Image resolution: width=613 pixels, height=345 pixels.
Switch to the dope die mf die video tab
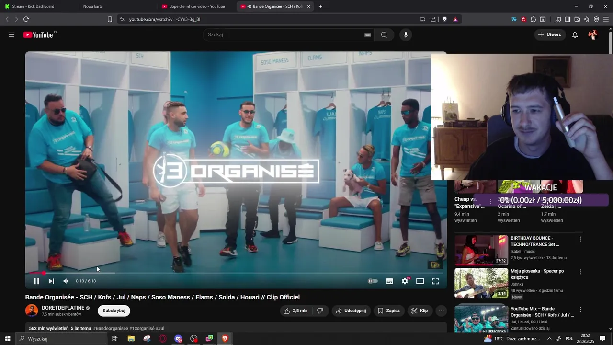coord(197,6)
